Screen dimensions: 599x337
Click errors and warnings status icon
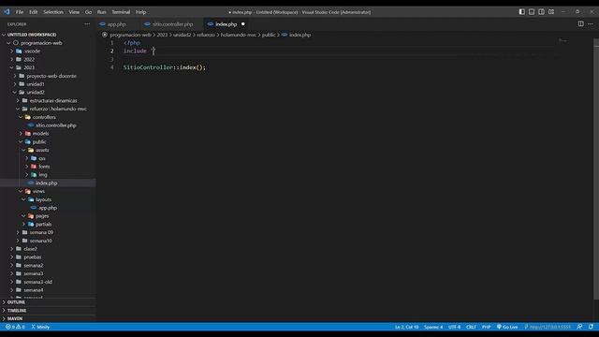pos(15,327)
